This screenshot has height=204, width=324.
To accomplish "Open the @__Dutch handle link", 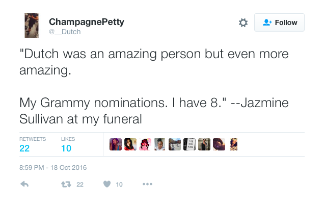I will (65, 32).
